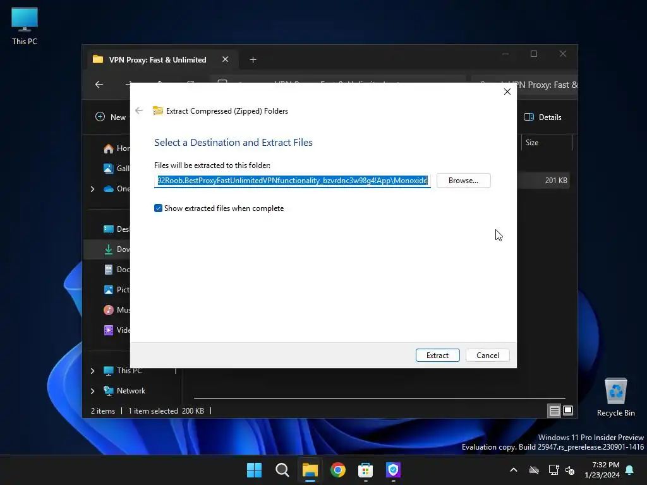Viewport: 647px width, 485px height.
Task: Click the back arrow in the Extract dialog
Action: pos(139,111)
